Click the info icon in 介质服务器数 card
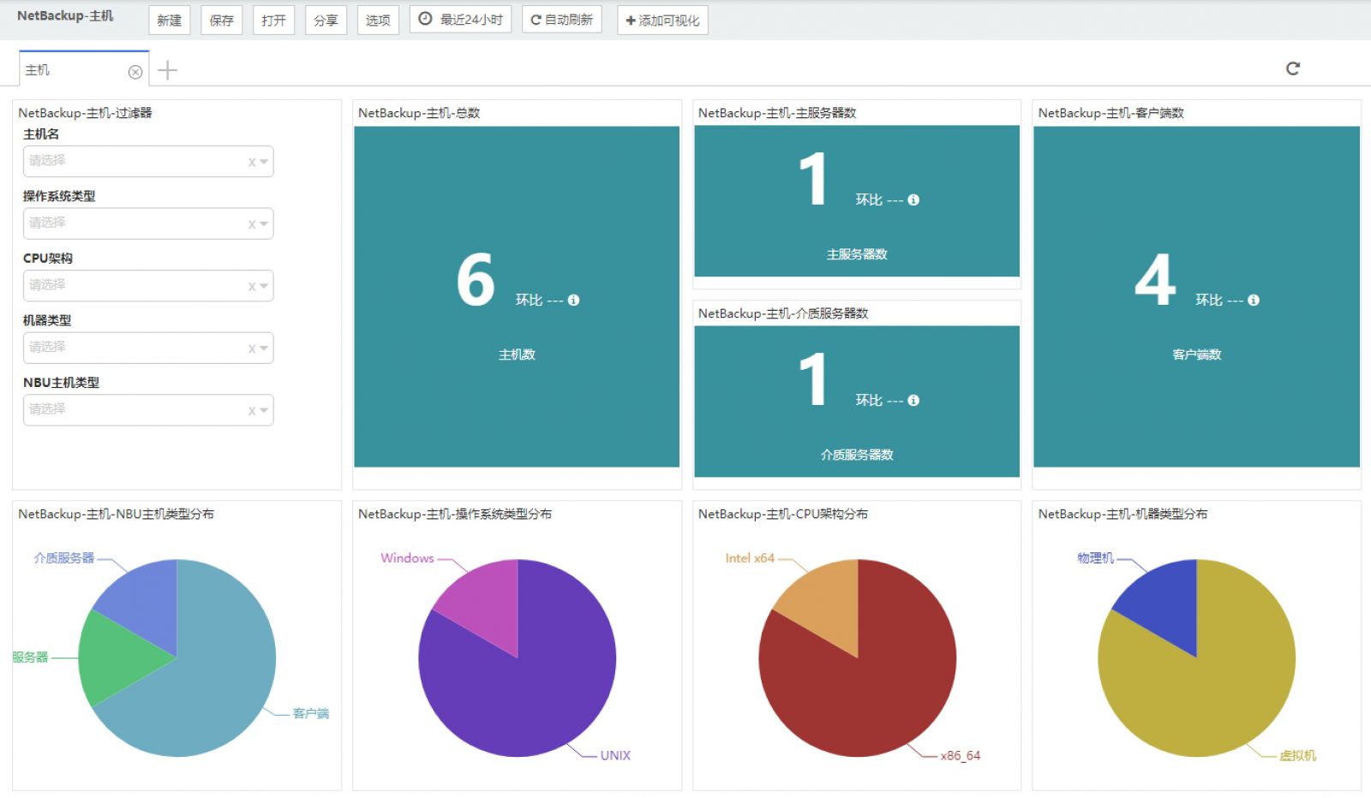The image size is (1371, 798). tap(913, 400)
